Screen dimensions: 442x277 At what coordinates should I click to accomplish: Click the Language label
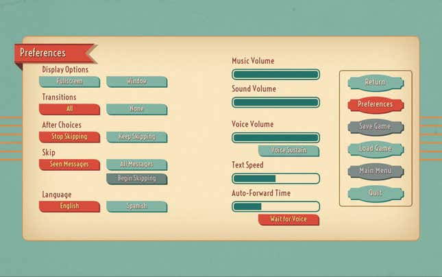[57, 194]
